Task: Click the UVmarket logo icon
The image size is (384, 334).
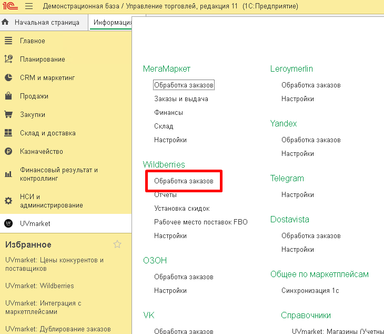Action: pyautogui.click(x=8, y=223)
